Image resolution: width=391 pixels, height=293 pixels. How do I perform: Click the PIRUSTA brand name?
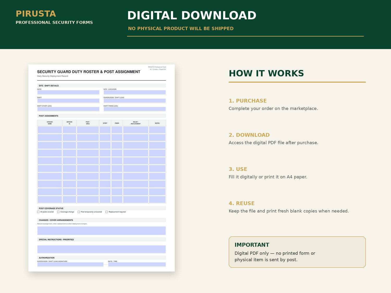pyautogui.click(x=36, y=14)
